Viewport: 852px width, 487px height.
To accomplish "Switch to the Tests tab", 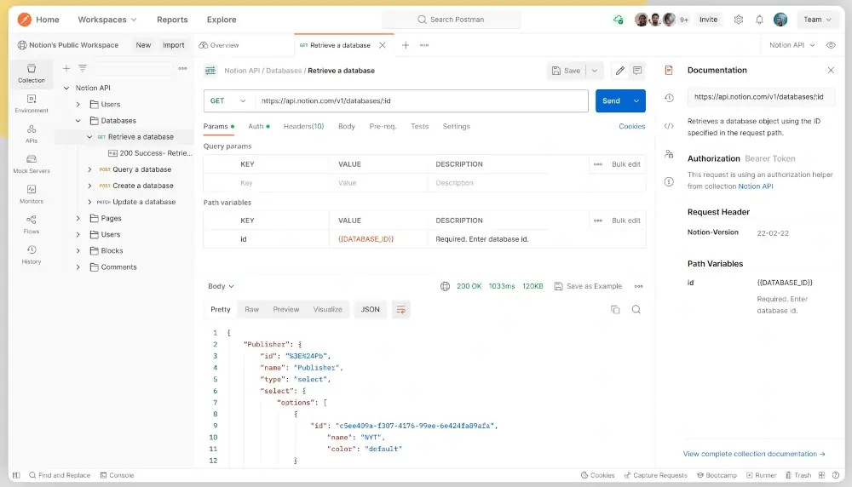I will (419, 127).
